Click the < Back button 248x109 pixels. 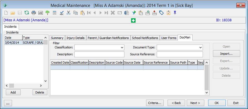click(176, 103)
